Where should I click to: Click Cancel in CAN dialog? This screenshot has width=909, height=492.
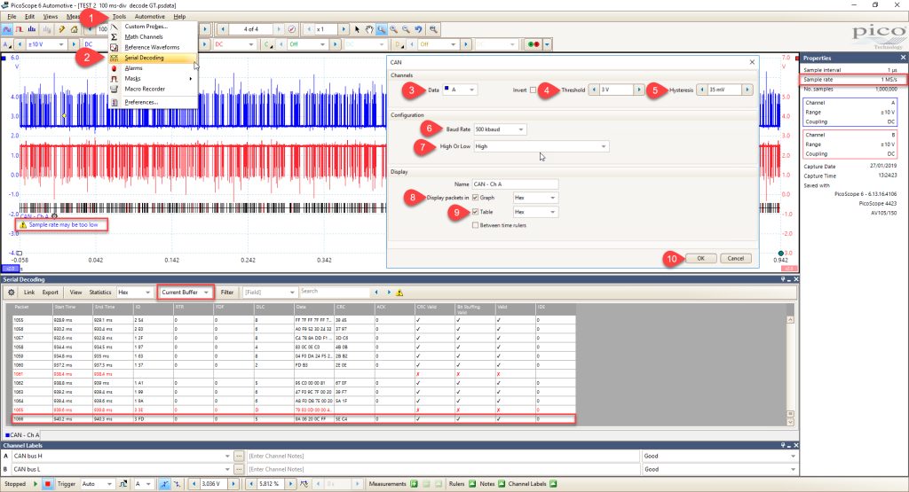(736, 259)
